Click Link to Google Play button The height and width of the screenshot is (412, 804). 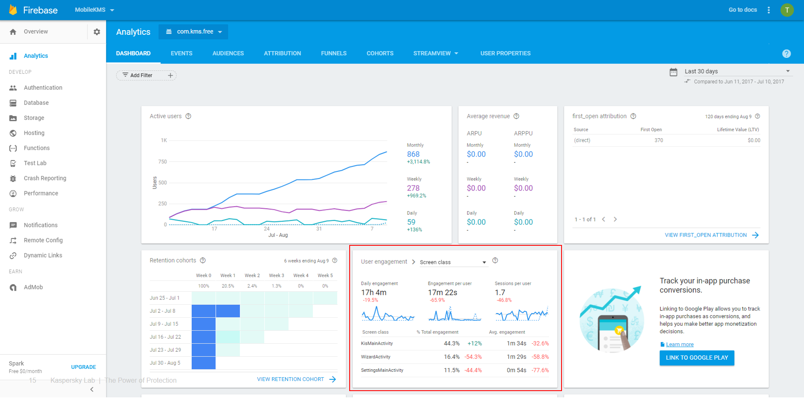pos(697,358)
